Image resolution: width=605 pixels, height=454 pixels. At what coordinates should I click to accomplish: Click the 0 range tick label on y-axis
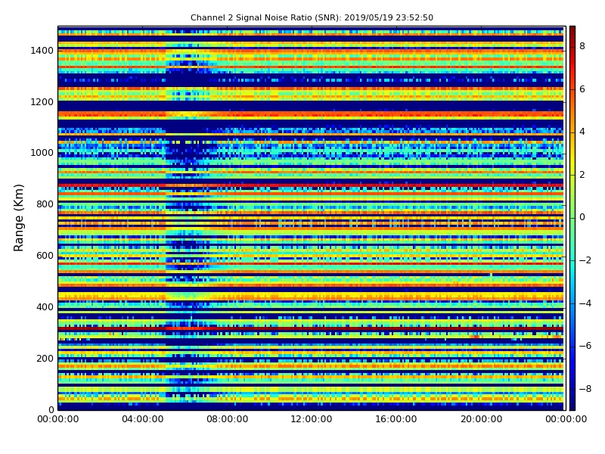51,409
